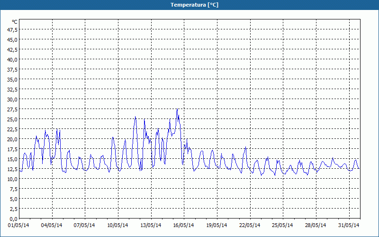Select the 27,5 y-axis label
This screenshot has height=237, width=379.
pyautogui.click(x=13, y=109)
